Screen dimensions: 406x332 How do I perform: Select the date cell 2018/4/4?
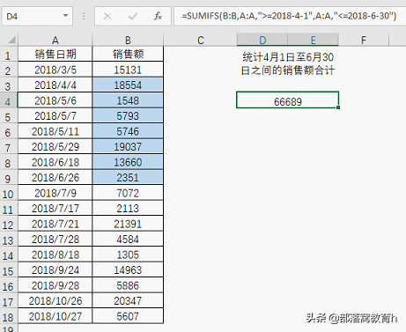click(x=55, y=85)
